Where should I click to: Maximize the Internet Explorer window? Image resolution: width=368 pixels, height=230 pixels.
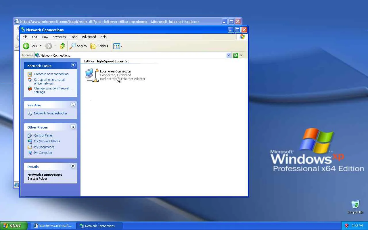click(x=231, y=22)
